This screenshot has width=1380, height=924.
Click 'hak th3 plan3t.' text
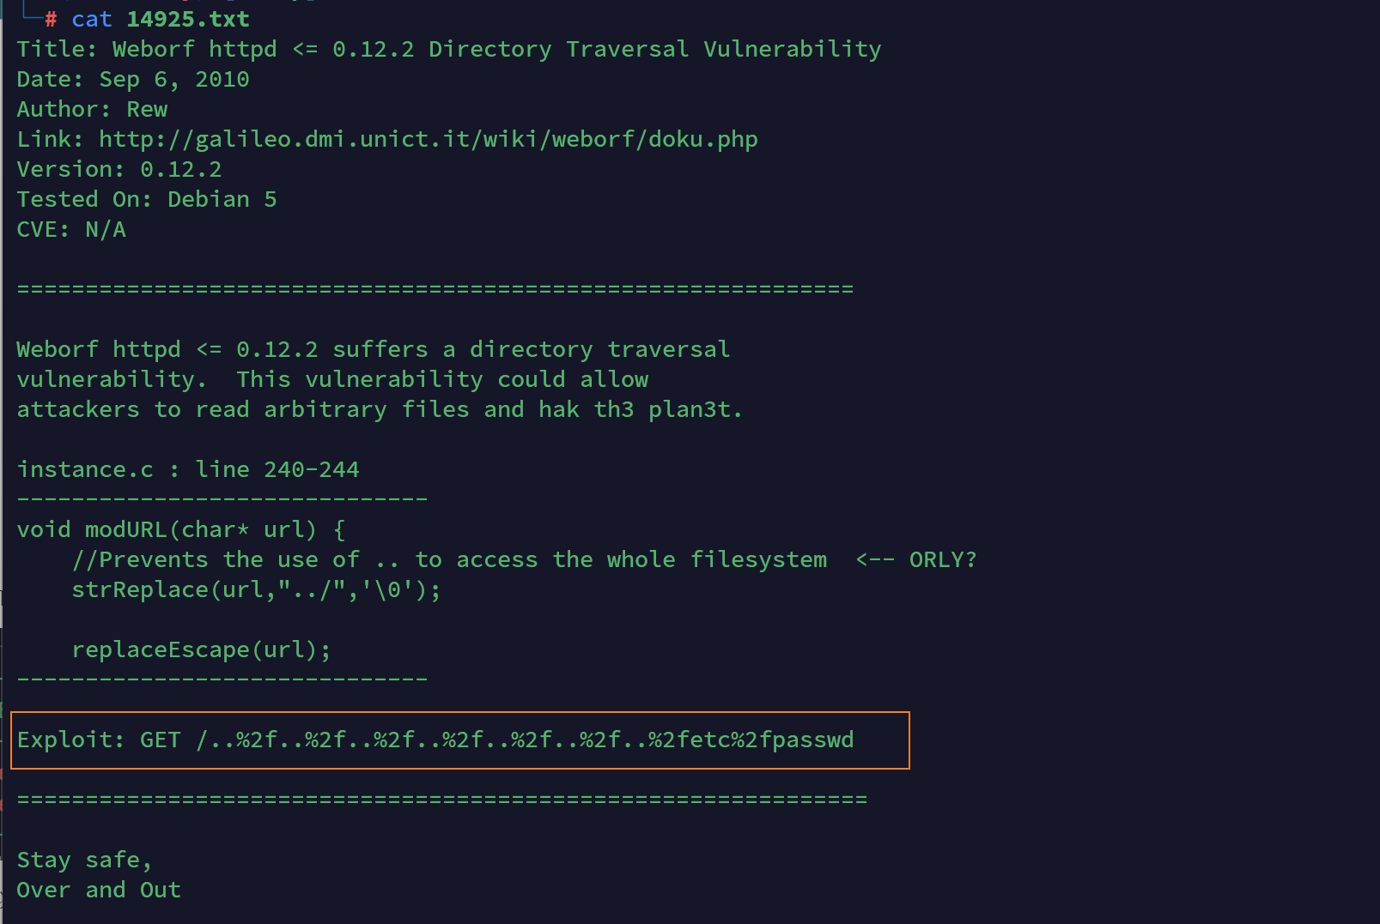click(x=641, y=409)
